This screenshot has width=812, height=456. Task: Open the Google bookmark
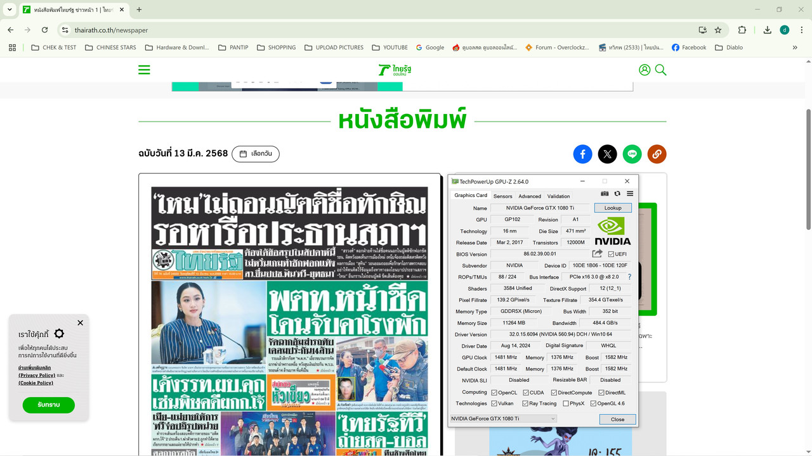[x=430, y=47]
